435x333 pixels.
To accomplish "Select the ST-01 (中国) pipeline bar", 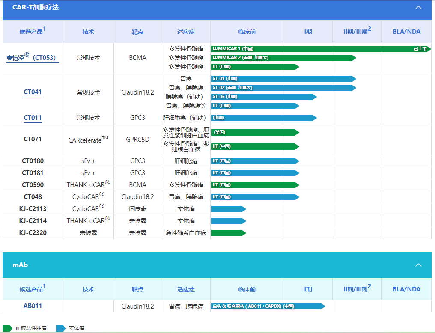I will point(283,79).
